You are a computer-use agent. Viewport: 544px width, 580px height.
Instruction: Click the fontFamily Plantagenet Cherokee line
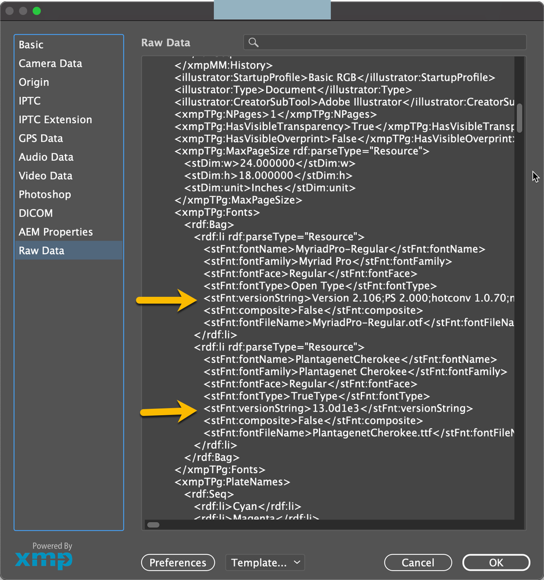(x=356, y=372)
